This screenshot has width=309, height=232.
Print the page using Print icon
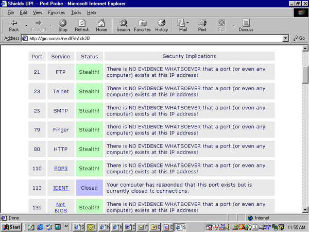[x=202, y=25]
